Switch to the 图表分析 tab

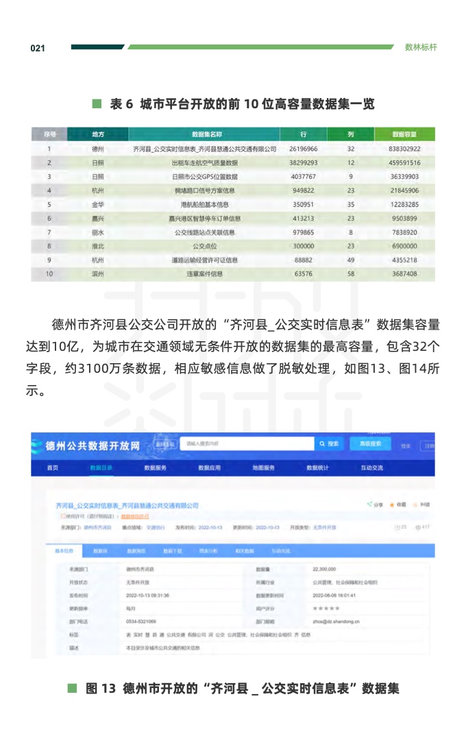208,551
